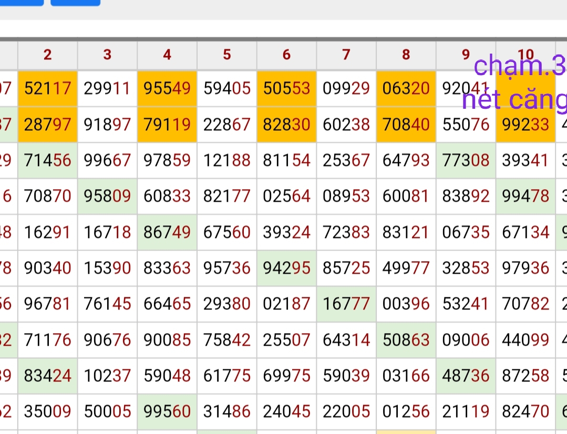Select column header 5
This screenshot has width=567, height=434.
226,55
